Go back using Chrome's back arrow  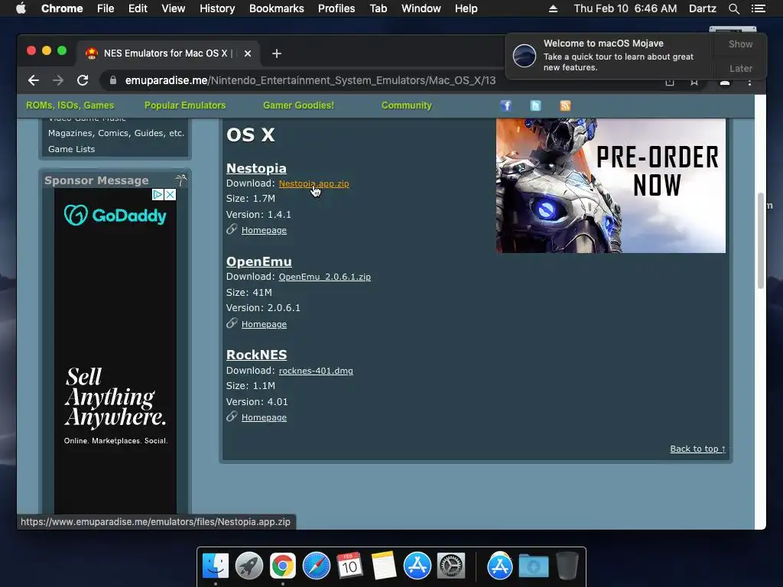pyautogui.click(x=34, y=80)
